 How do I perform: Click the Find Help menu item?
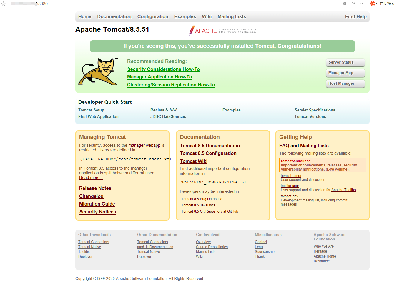click(356, 16)
